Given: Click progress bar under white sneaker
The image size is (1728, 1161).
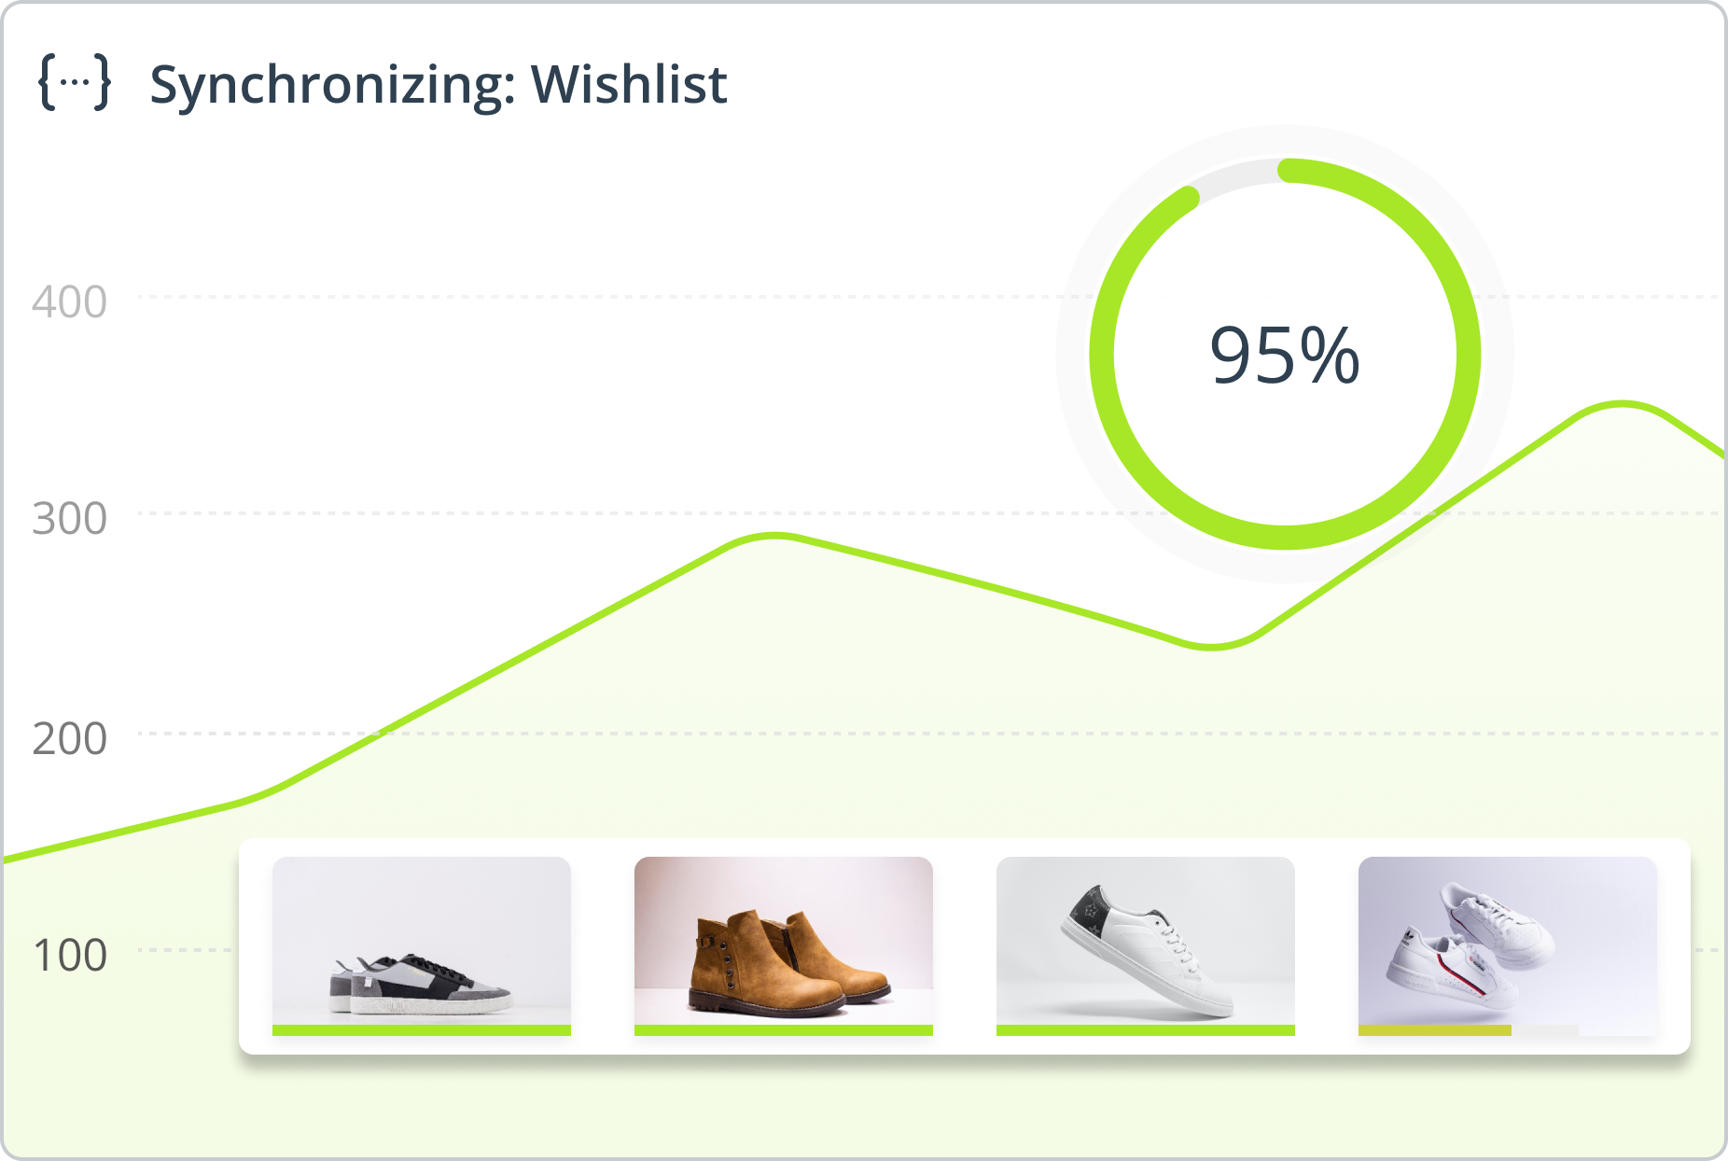Looking at the screenshot, I should click(1146, 1030).
